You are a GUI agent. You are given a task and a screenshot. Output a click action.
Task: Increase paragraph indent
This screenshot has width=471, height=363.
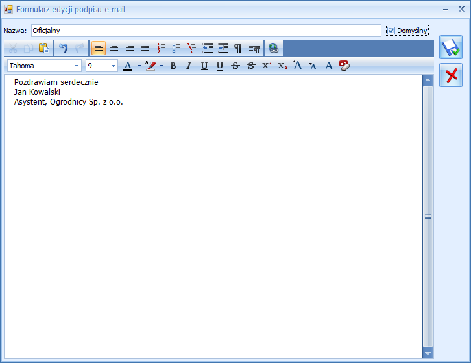[x=223, y=48]
